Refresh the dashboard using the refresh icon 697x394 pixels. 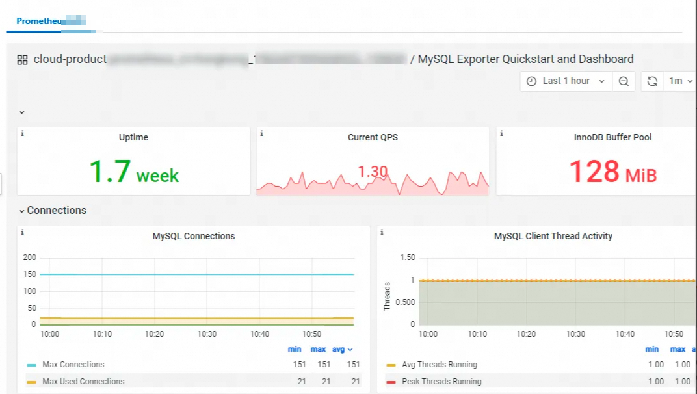(652, 81)
